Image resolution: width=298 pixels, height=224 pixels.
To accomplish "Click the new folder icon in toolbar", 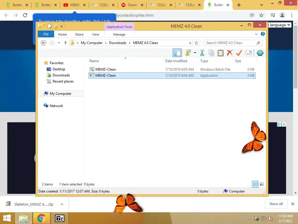I will (188, 53).
